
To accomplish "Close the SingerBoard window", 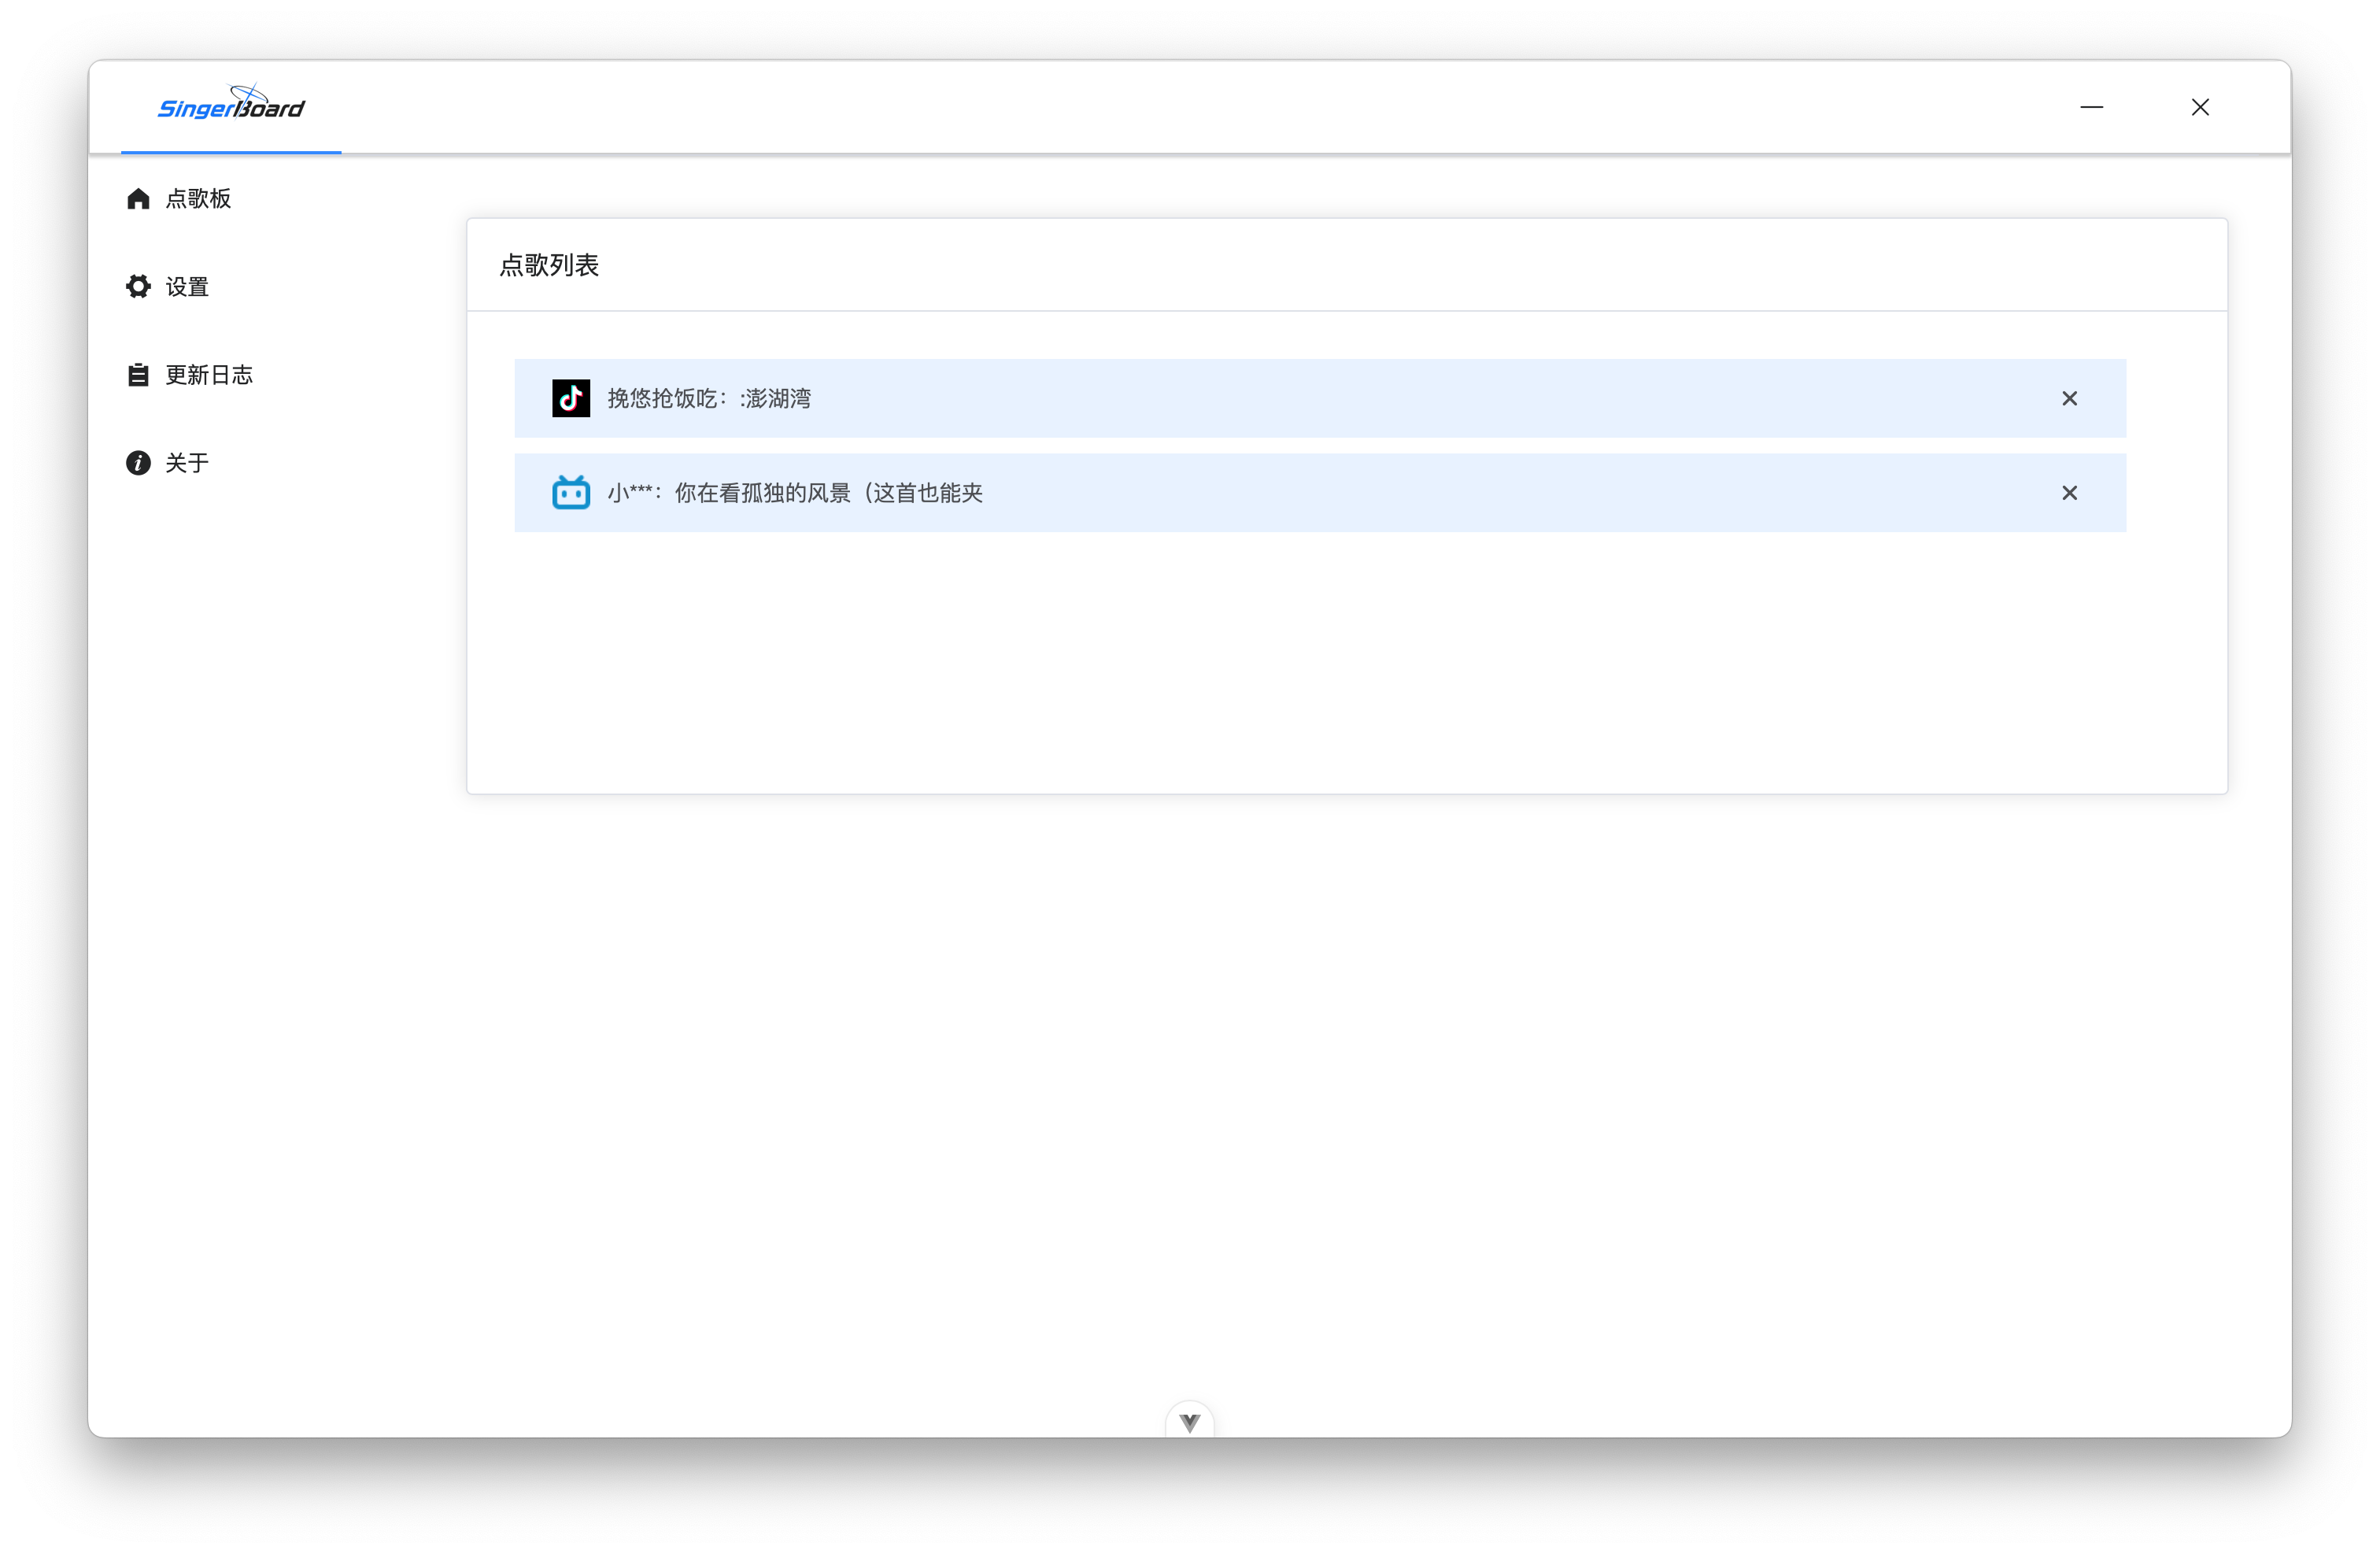I will point(2200,107).
